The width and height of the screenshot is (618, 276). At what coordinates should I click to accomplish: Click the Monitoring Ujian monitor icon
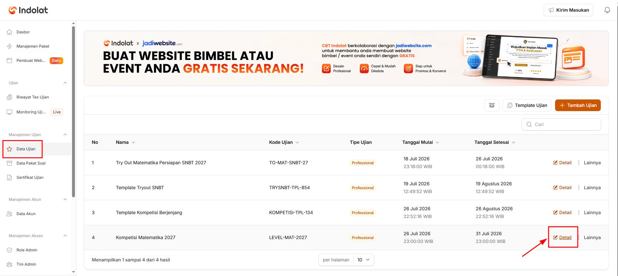click(x=9, y=112)
